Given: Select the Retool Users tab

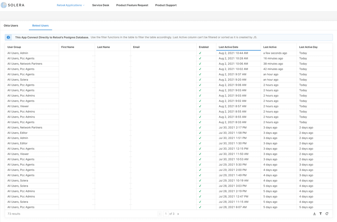Looking at the screenshot, I should 40,25.
